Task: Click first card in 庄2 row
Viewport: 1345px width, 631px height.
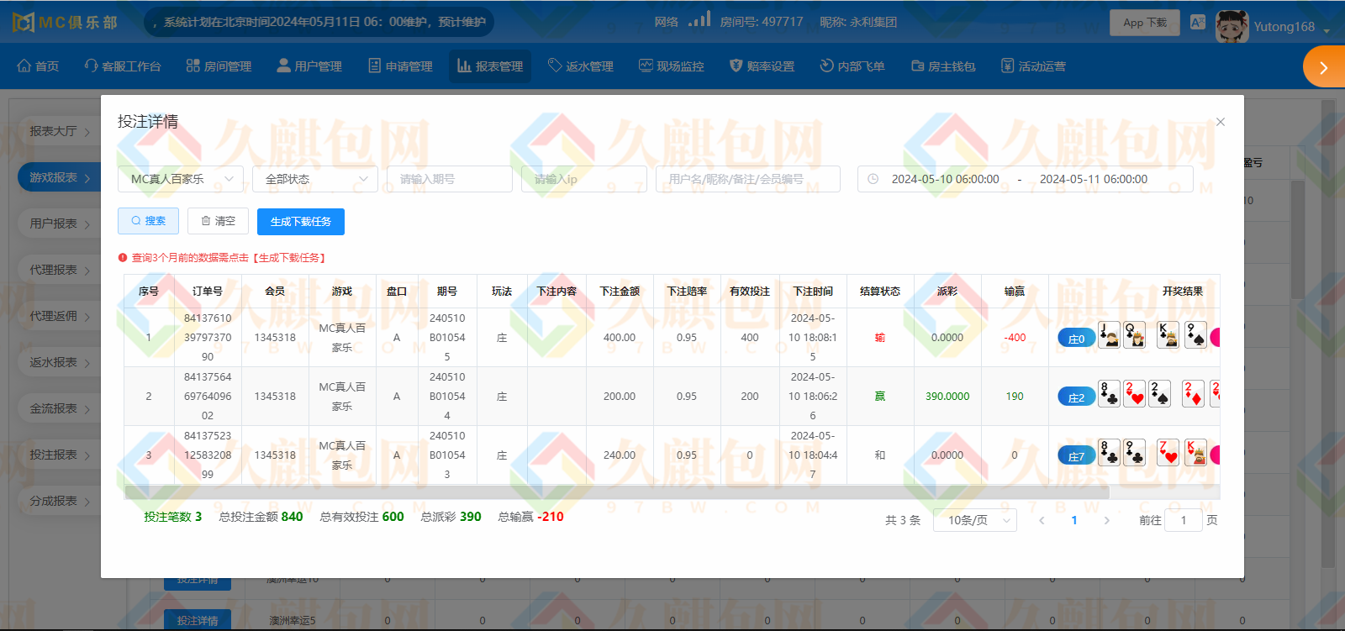Action: [1109, 394]
